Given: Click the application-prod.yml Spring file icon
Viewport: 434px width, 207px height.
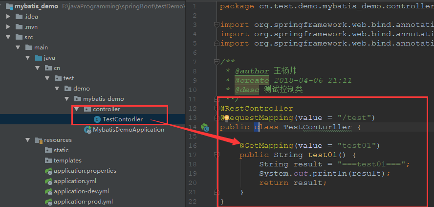Looking at the screenshot, I should 49,202.
